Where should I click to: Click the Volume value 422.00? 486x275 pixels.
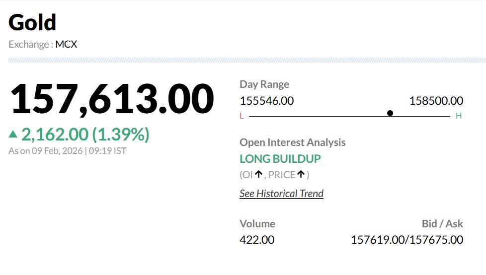pyautogui.click(x=257, y=240)
